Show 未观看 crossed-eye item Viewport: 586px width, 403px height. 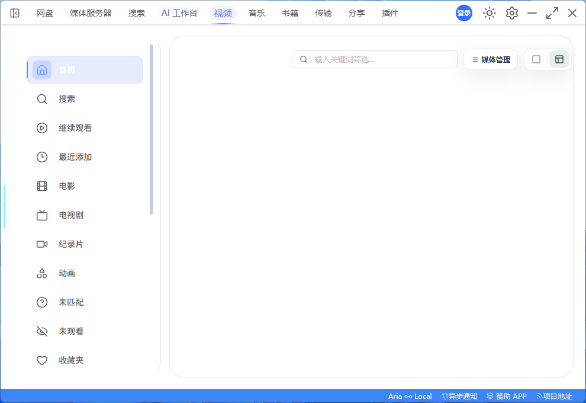(x=85, y=331)
